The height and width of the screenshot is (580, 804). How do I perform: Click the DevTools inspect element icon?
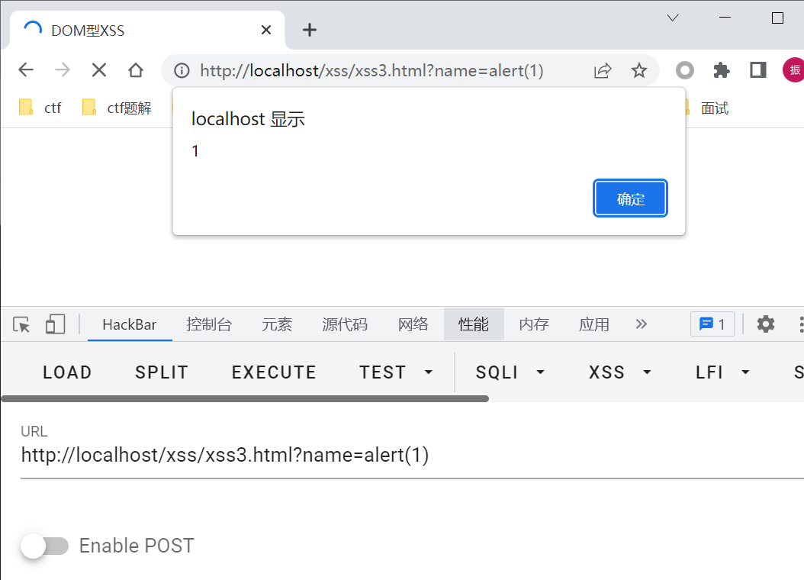pyautogui.click(x=21, y=324)
